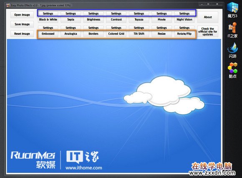Open the IT之家 desktop icon
Image resolution: width=242 pixels, height=178 pixels.
tap(232, 30)
